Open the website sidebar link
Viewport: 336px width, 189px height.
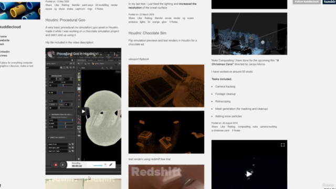[x=5, y=40]
